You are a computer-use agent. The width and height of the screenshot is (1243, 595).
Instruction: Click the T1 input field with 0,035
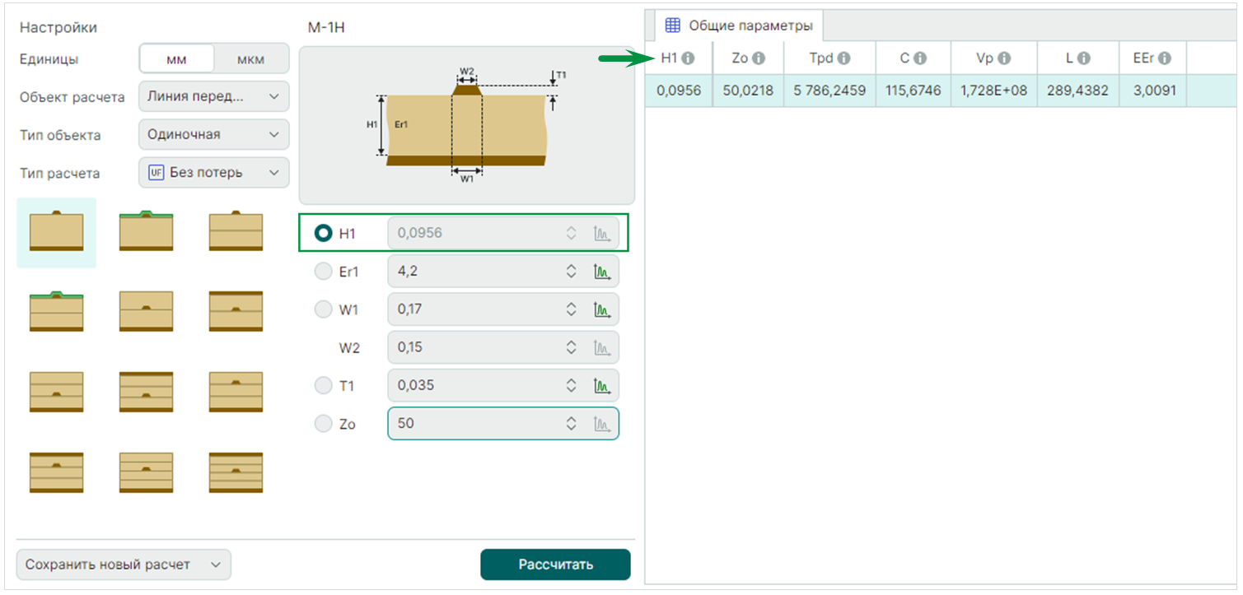coord(503,385)
